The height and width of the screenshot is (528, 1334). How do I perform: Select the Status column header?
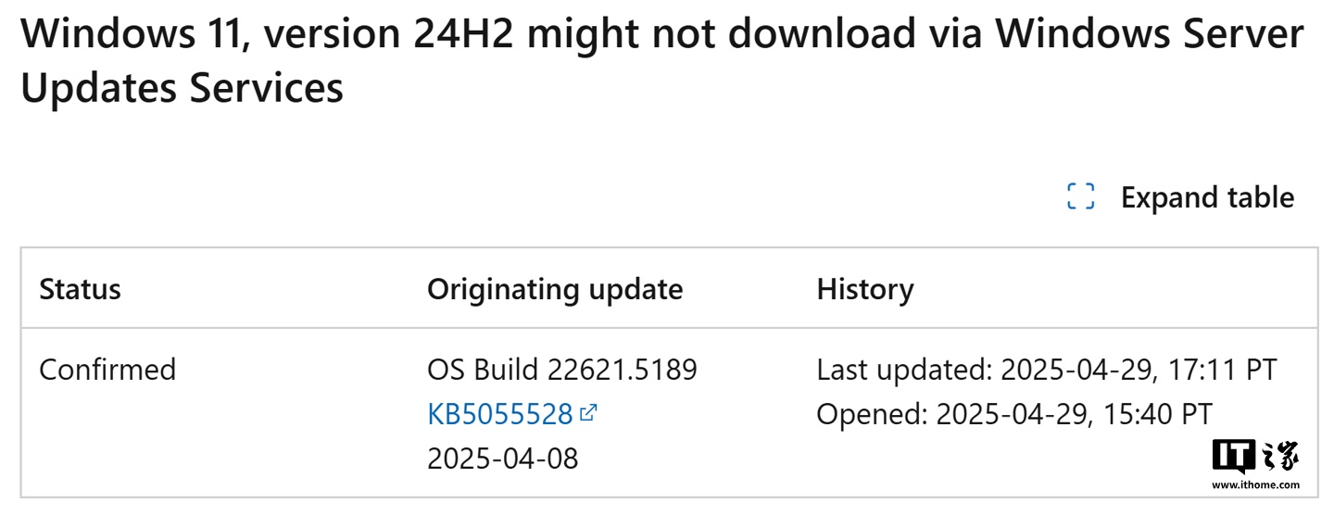click(80, 289)
